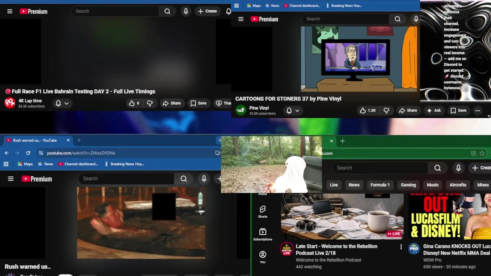
Task: Bookmark page star in green browser window
Action: [482, 153]
